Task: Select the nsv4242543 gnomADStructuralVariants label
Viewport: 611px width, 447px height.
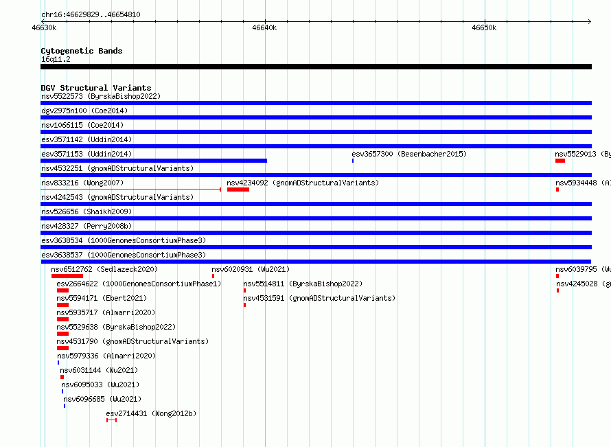Action: pyautogui.click(x=117, y=197)
